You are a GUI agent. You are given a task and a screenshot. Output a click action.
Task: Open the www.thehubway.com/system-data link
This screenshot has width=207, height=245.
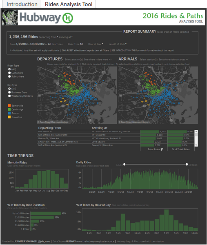point(95,241)
